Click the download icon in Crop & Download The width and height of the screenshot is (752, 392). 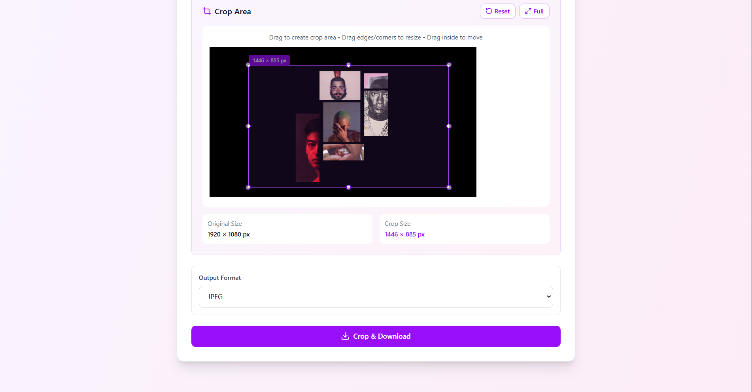345,336
